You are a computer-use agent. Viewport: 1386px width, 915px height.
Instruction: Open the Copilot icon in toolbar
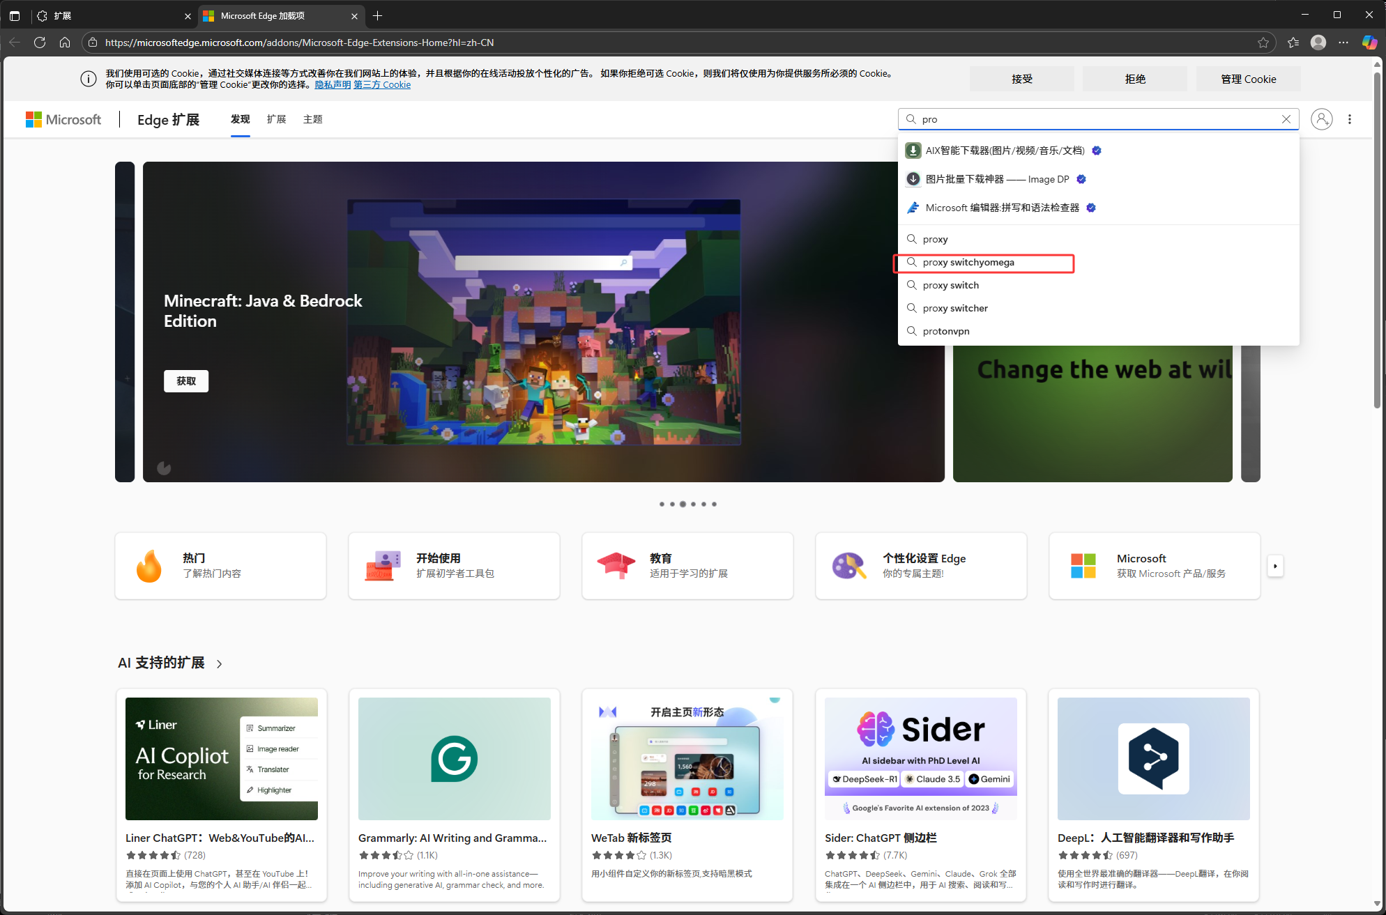coord(1369,43)
